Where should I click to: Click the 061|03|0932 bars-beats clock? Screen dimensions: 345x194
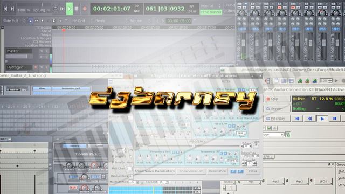point(165,9)
